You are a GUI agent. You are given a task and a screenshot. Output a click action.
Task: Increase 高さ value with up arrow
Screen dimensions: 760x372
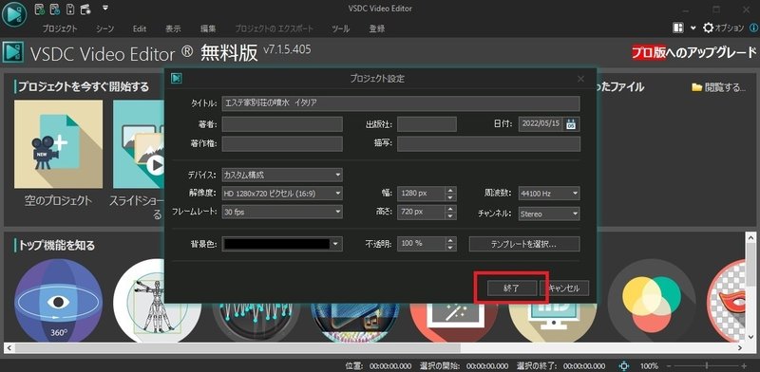450,209
